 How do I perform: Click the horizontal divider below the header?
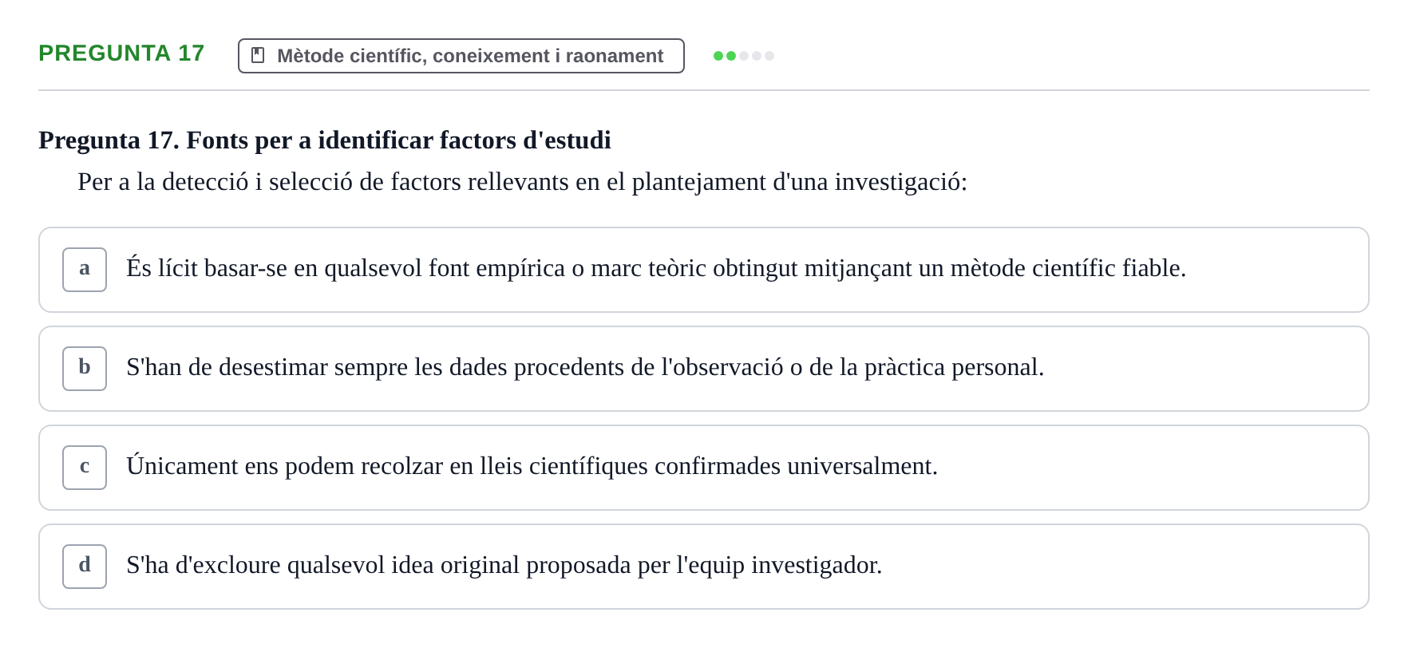tap(703, 90)
